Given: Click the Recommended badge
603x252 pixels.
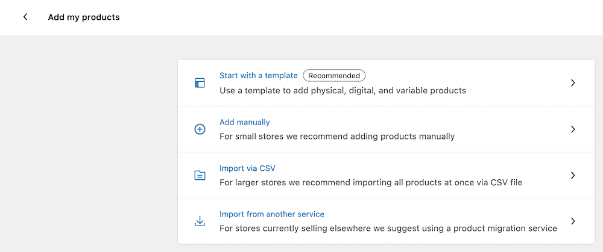Looking at the screenshot, I should pos(334,76).
